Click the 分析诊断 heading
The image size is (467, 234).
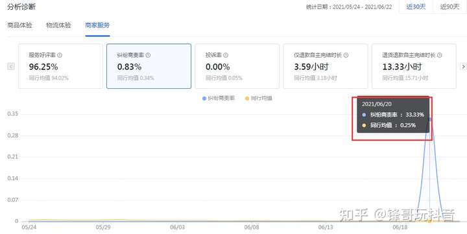pos(21,7)
